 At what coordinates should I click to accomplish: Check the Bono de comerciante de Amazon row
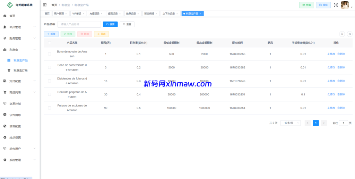point(49,67)
